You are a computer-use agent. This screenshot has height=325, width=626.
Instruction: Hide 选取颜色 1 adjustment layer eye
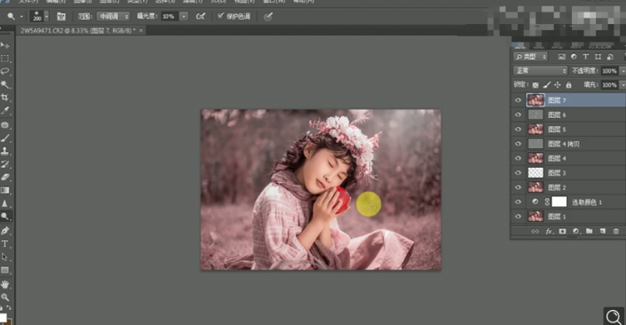(x=519, y=202)
